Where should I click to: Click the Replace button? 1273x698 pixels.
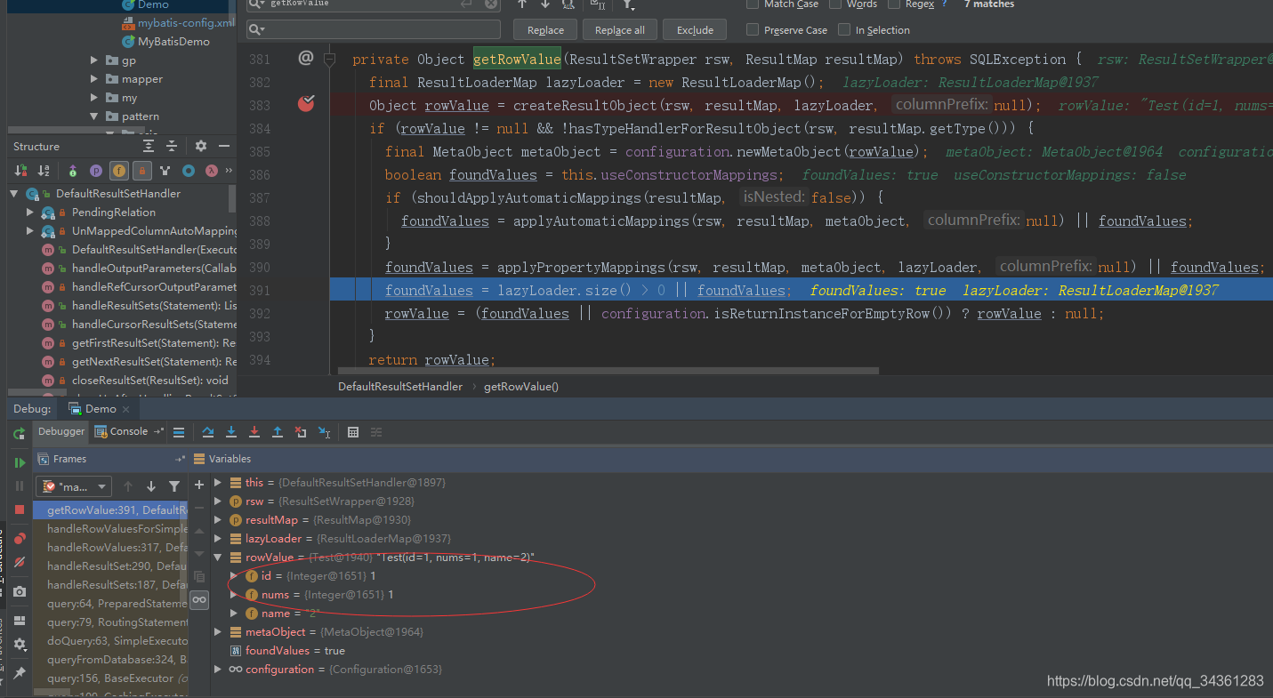tap(545, 30)
